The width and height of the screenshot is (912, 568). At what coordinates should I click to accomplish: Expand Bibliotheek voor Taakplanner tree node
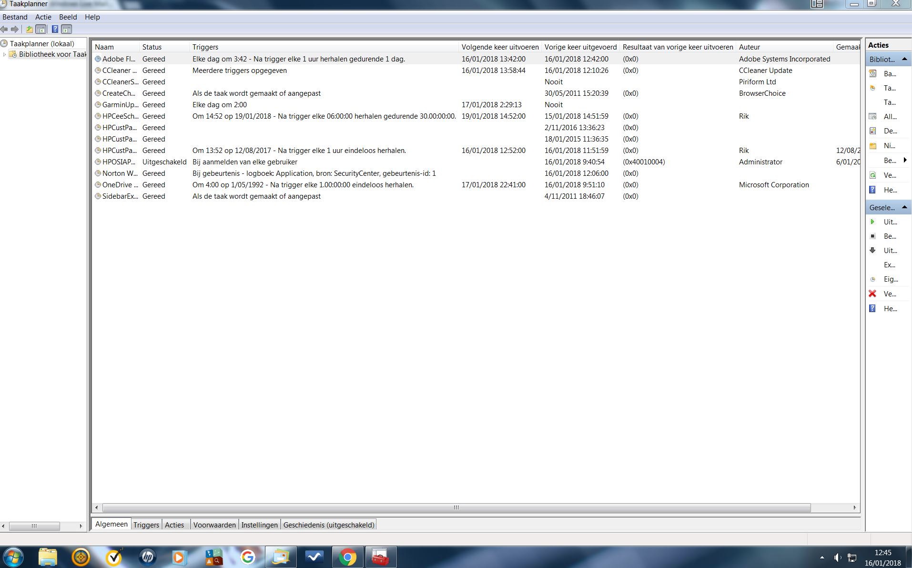tap(4, 54)
